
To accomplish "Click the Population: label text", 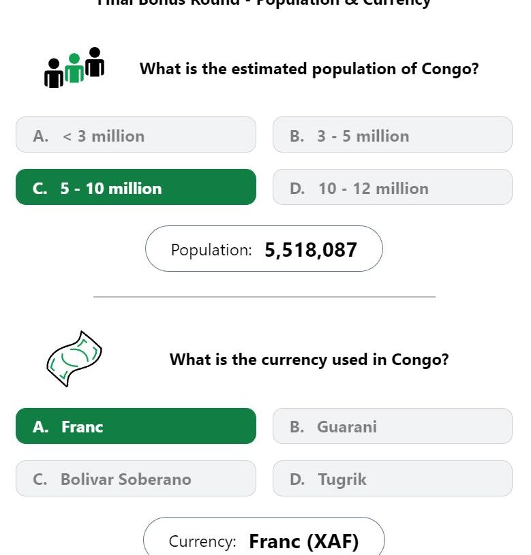I will [x=211, y=250].
